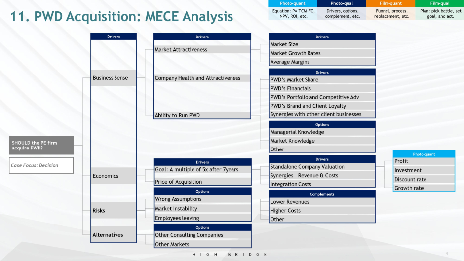The image size is (464, 261).
Task: Select the "Market Attractiveness" driver row
Action: pos(202,50)
